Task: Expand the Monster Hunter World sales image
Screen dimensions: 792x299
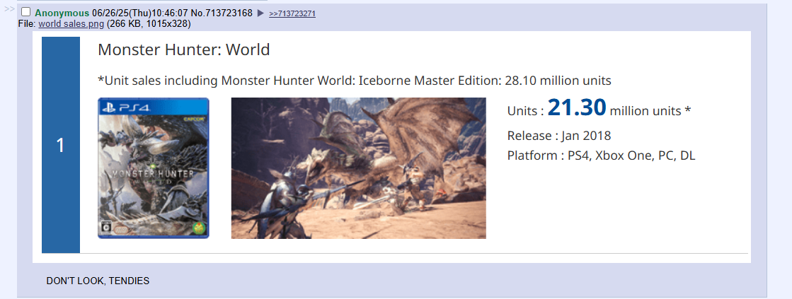Action: (x=391, y=147)
